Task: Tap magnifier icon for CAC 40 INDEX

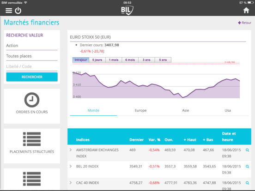Action: (x=247, y=183)
